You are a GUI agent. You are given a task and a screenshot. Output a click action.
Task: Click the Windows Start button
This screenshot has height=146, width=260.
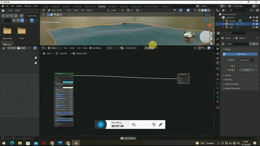coord(4,143)
